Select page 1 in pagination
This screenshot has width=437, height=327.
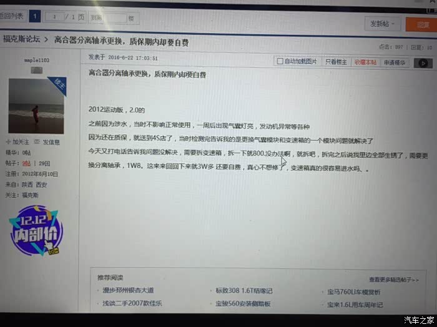35,16
